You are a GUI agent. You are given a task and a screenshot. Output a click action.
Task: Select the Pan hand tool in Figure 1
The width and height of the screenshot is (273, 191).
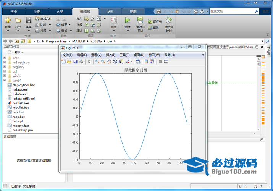pyautogui.click(x=109, y=62)
